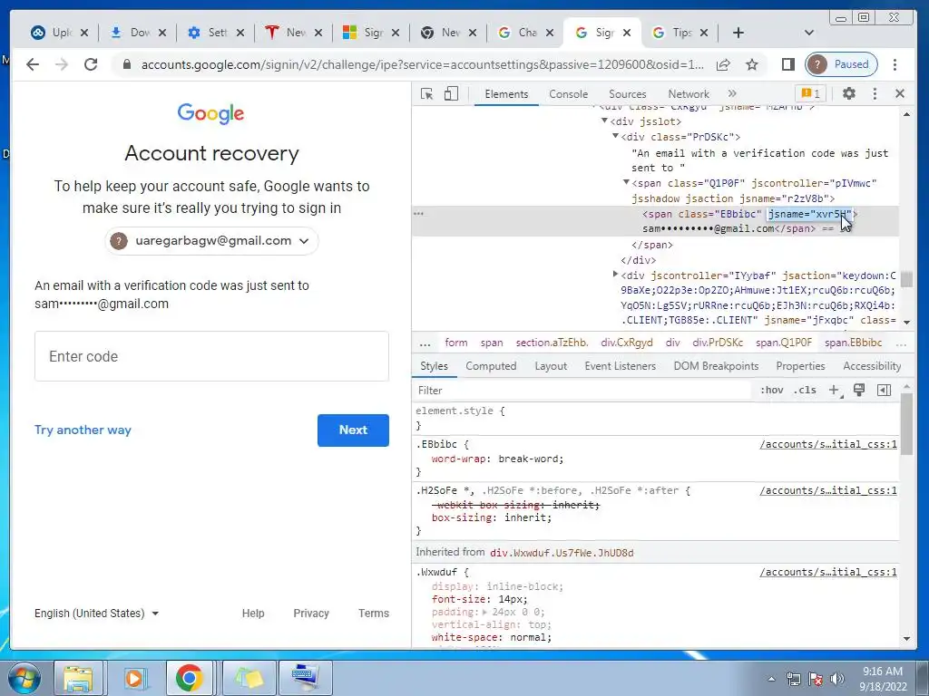This screenshot has width=929, height=696.
Task: Select div.PrDSKc in breadcrumb bar
Action: coord(718,343)
